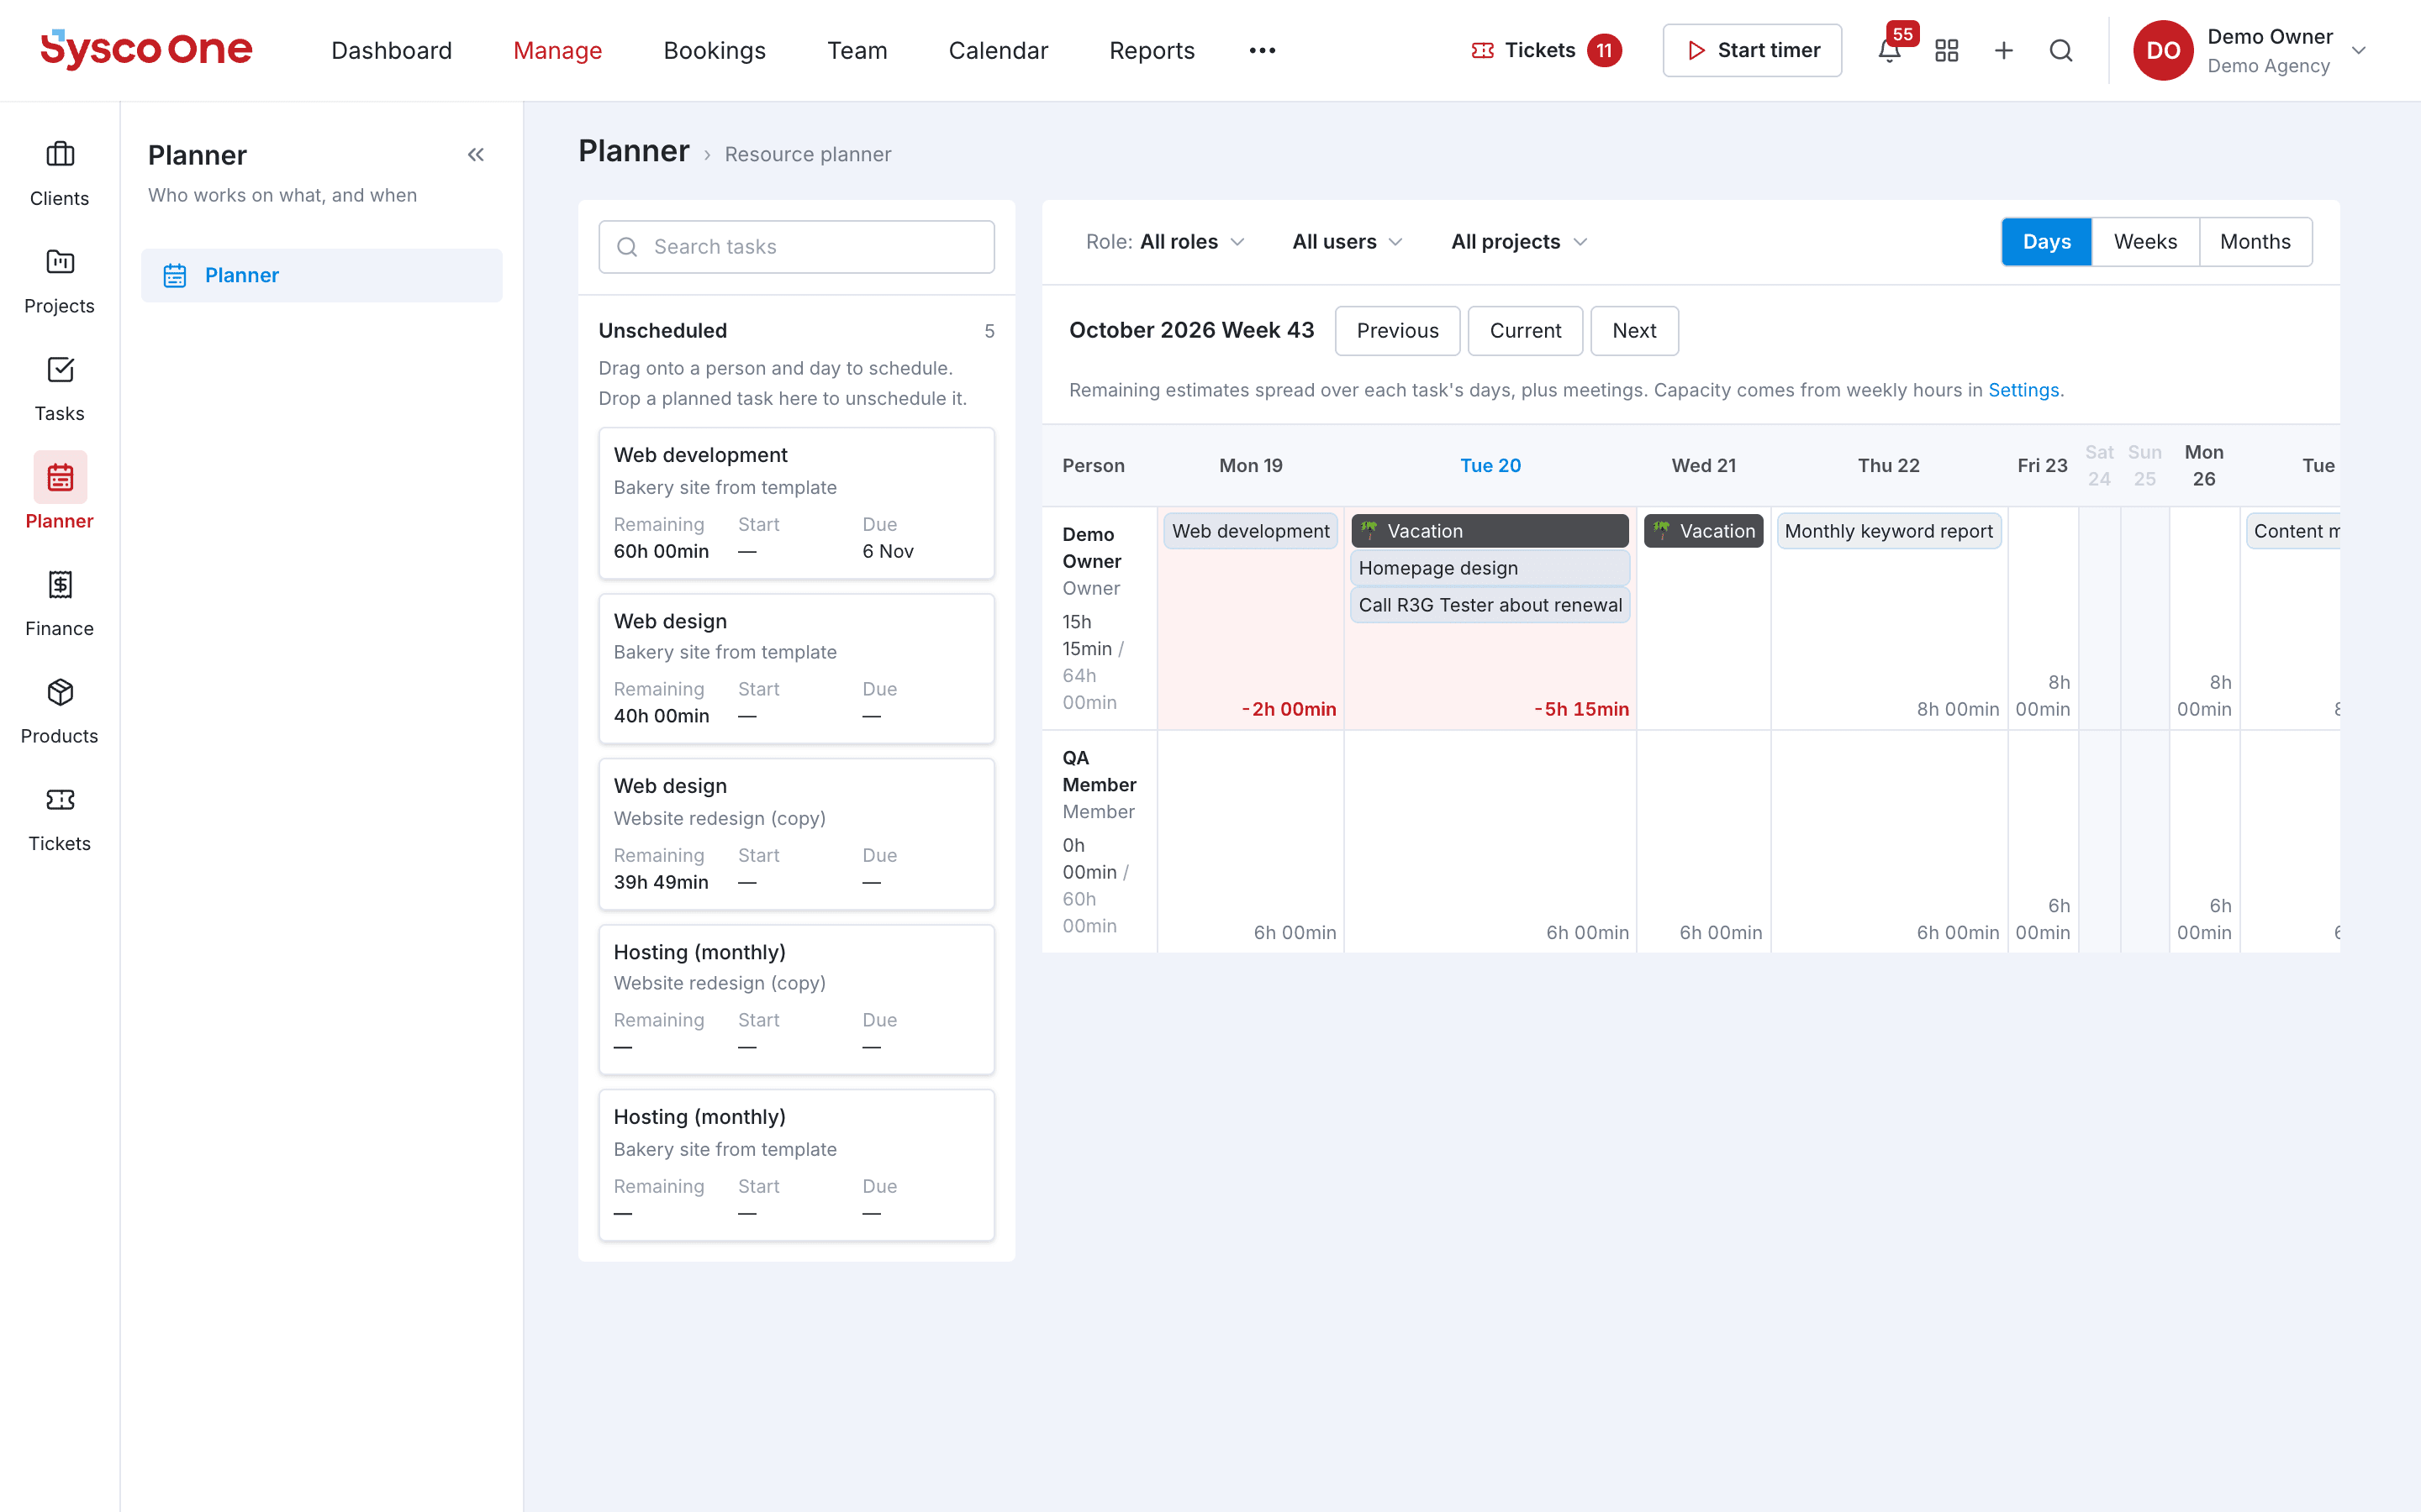This screenshot has height=1512, width=2421.
Task: Click the Resource planner breadcrumb
Action: click(807, 155)
